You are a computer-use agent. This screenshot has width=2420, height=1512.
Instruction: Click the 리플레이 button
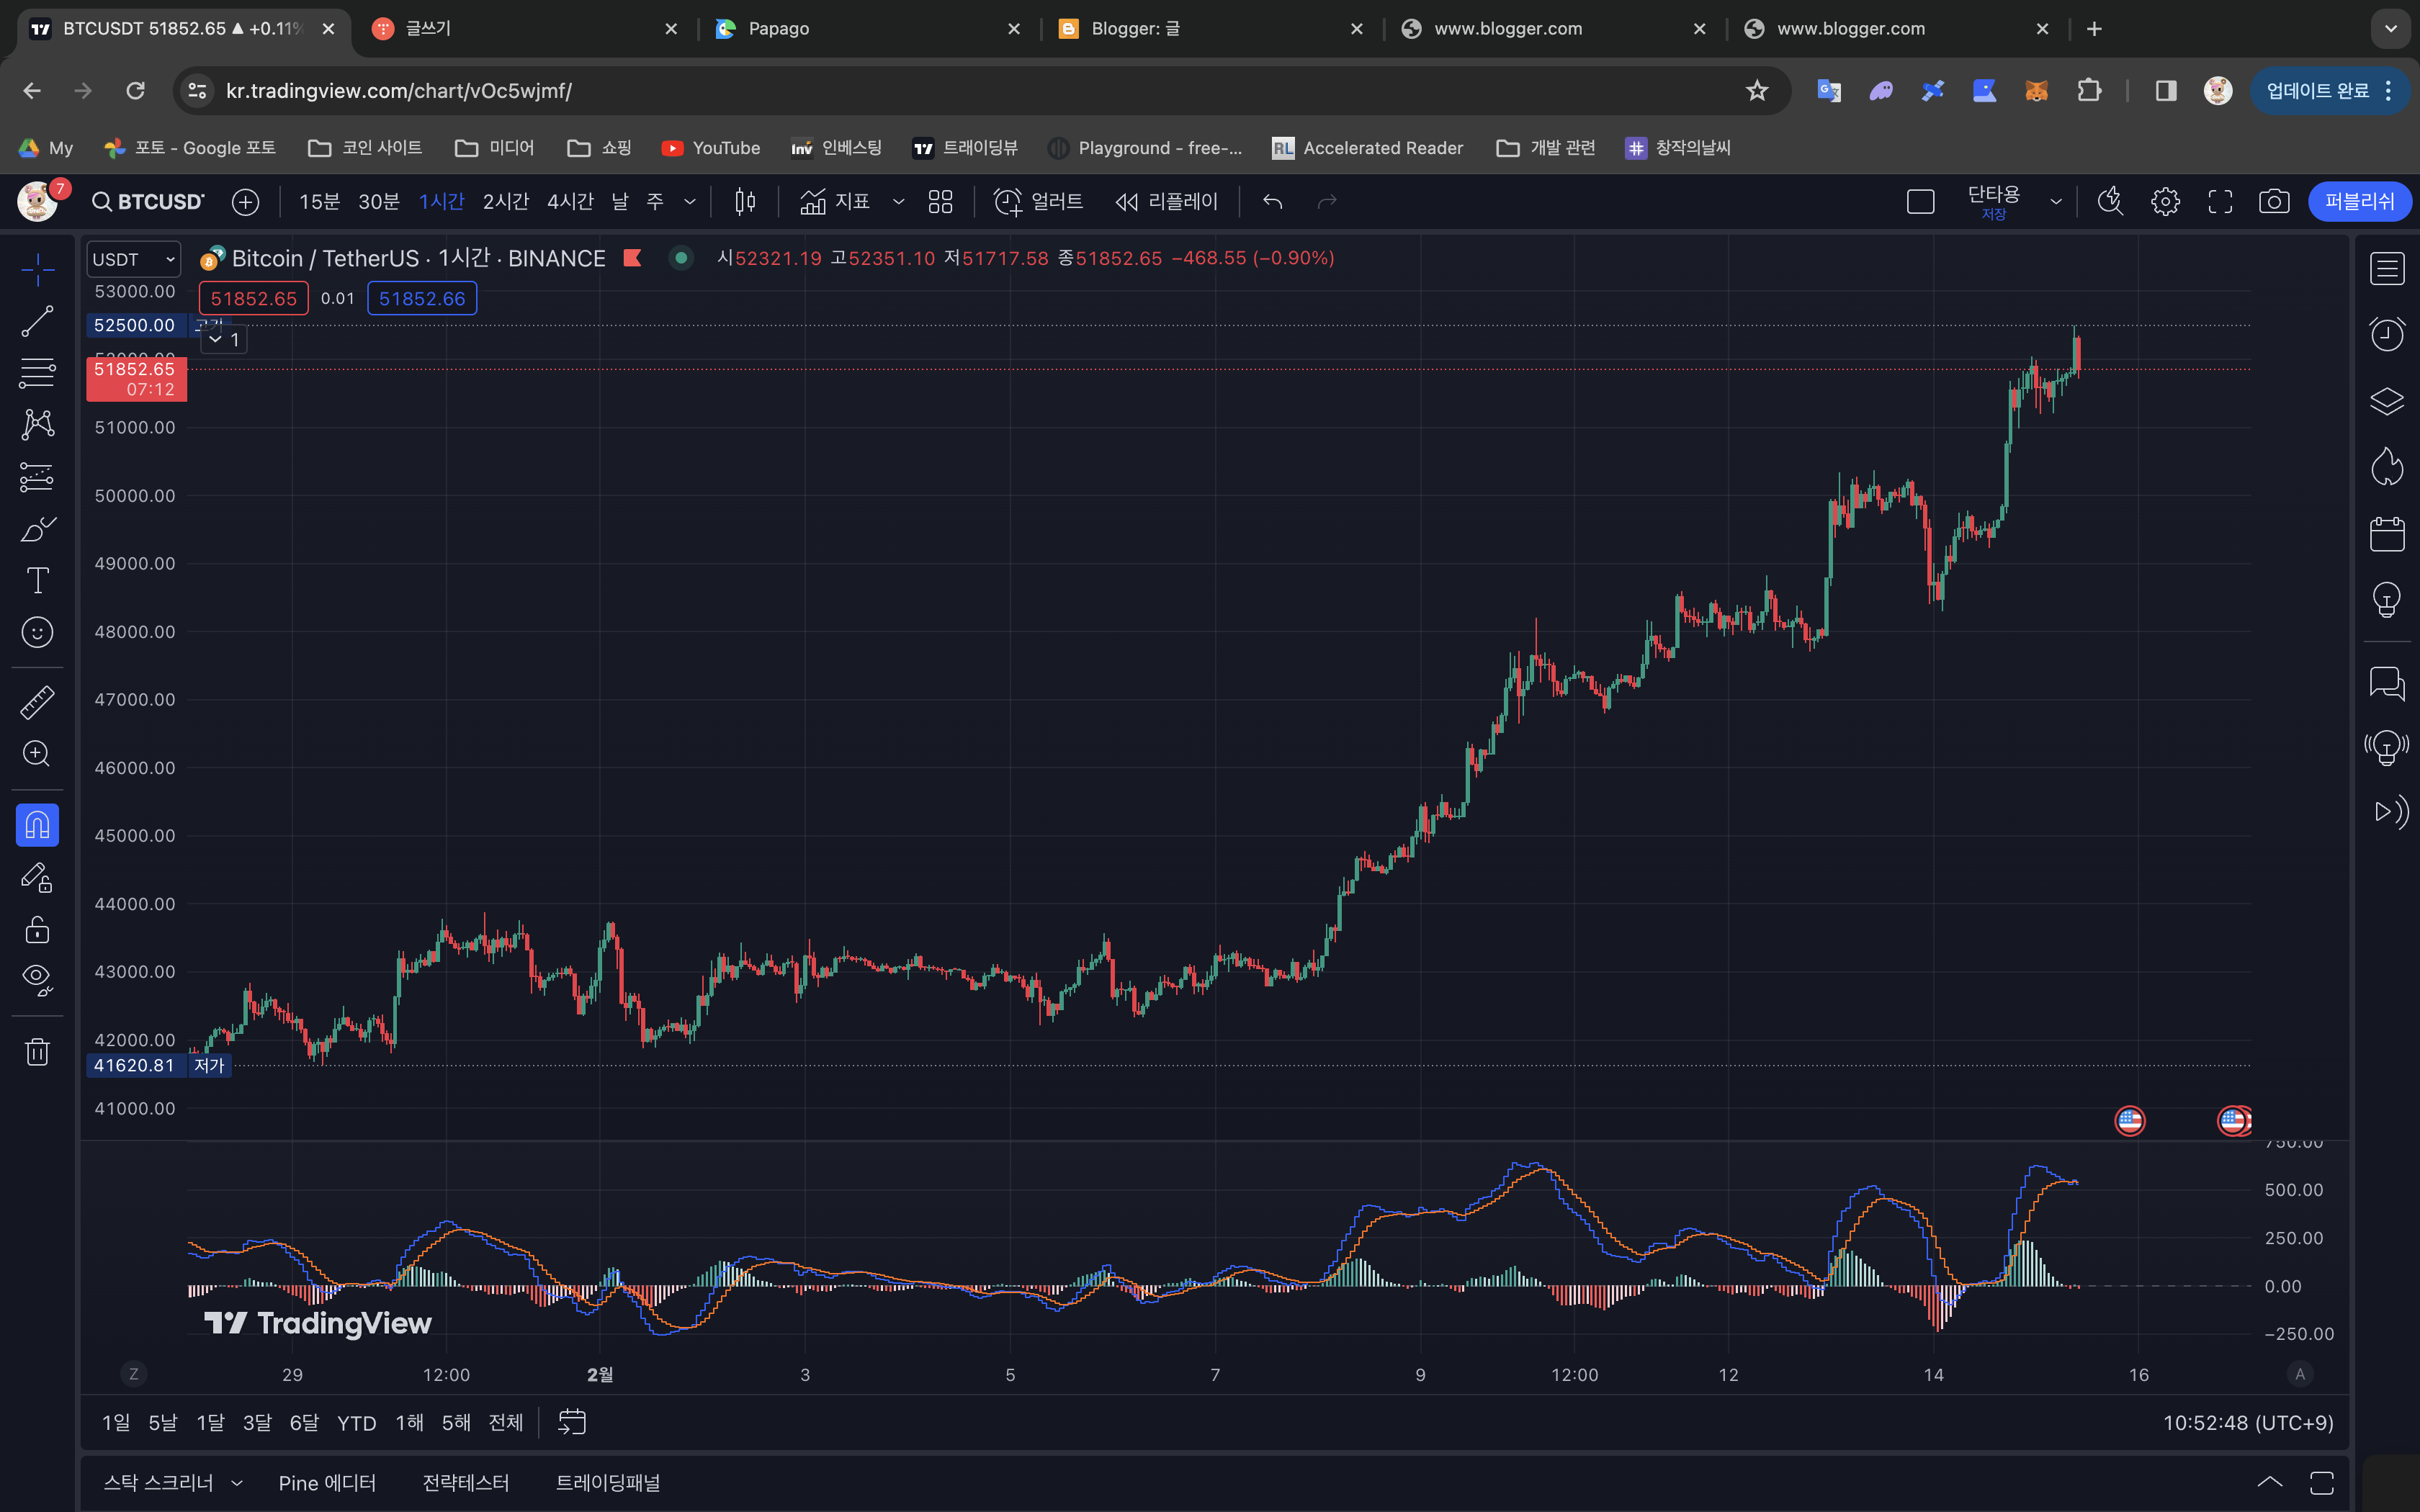pyautogui.click(x=1166, y=202)
